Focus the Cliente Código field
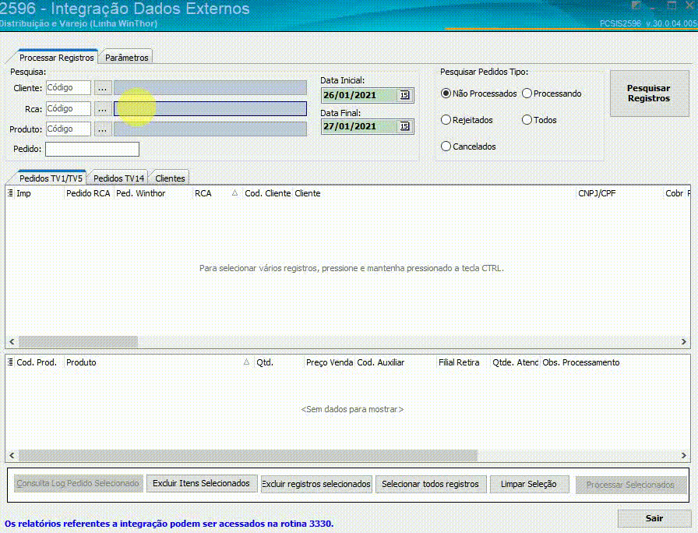The image size is (698, 533). click(68, 88)
